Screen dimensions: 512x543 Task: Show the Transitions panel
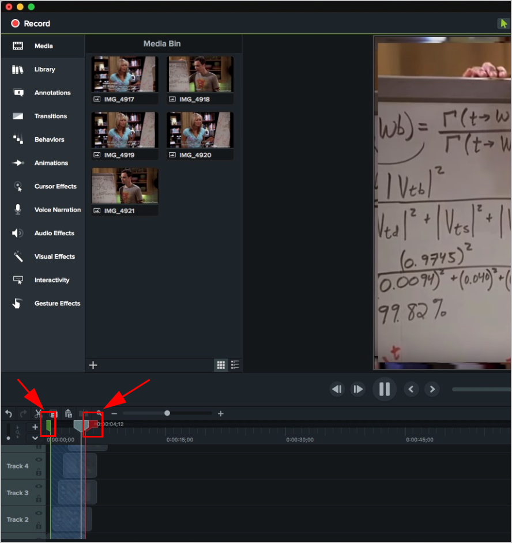[43, 116]
